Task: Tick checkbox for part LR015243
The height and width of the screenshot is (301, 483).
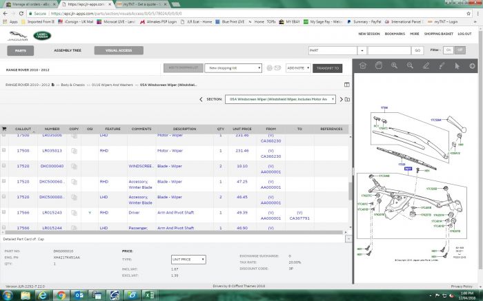Action: coord(3,212)
